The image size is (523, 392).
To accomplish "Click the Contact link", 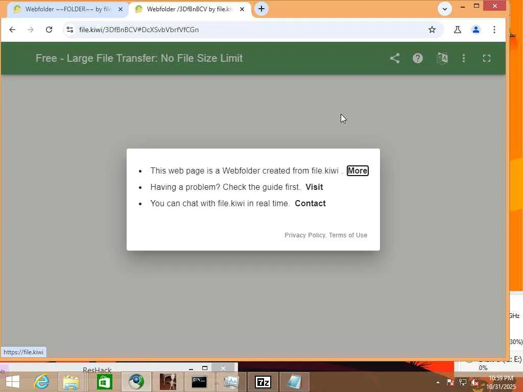I will coord(310,203).
